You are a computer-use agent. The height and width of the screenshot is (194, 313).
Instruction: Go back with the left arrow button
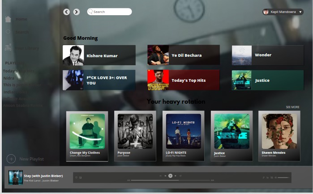pyautogui.click(x=66, y=12)
